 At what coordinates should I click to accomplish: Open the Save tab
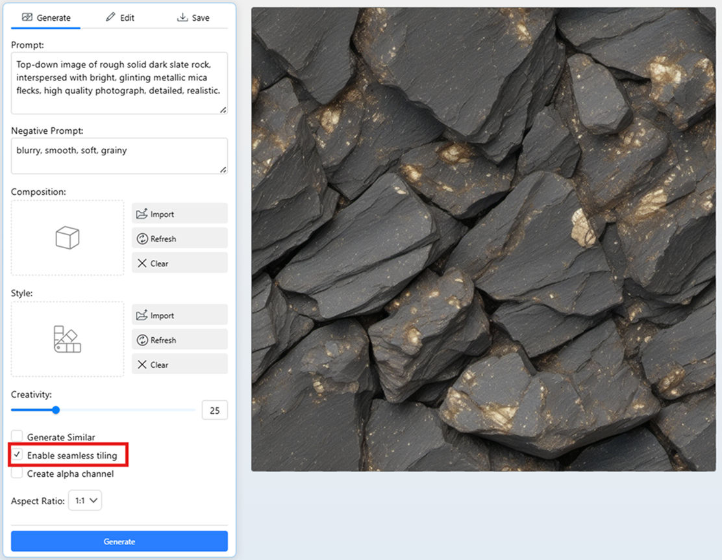click(x=193, y=18)
